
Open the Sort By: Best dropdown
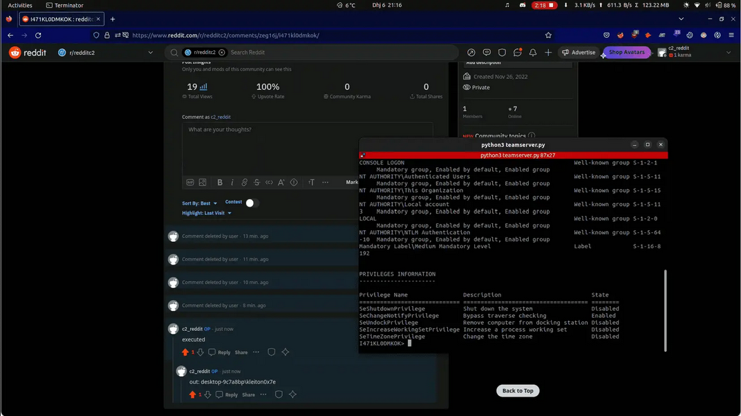[x=200, y=204]
